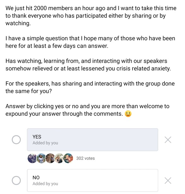Open the second voter avatar, woman in white shirt
This screenshot has height=194, width=185.
[41, 158]
